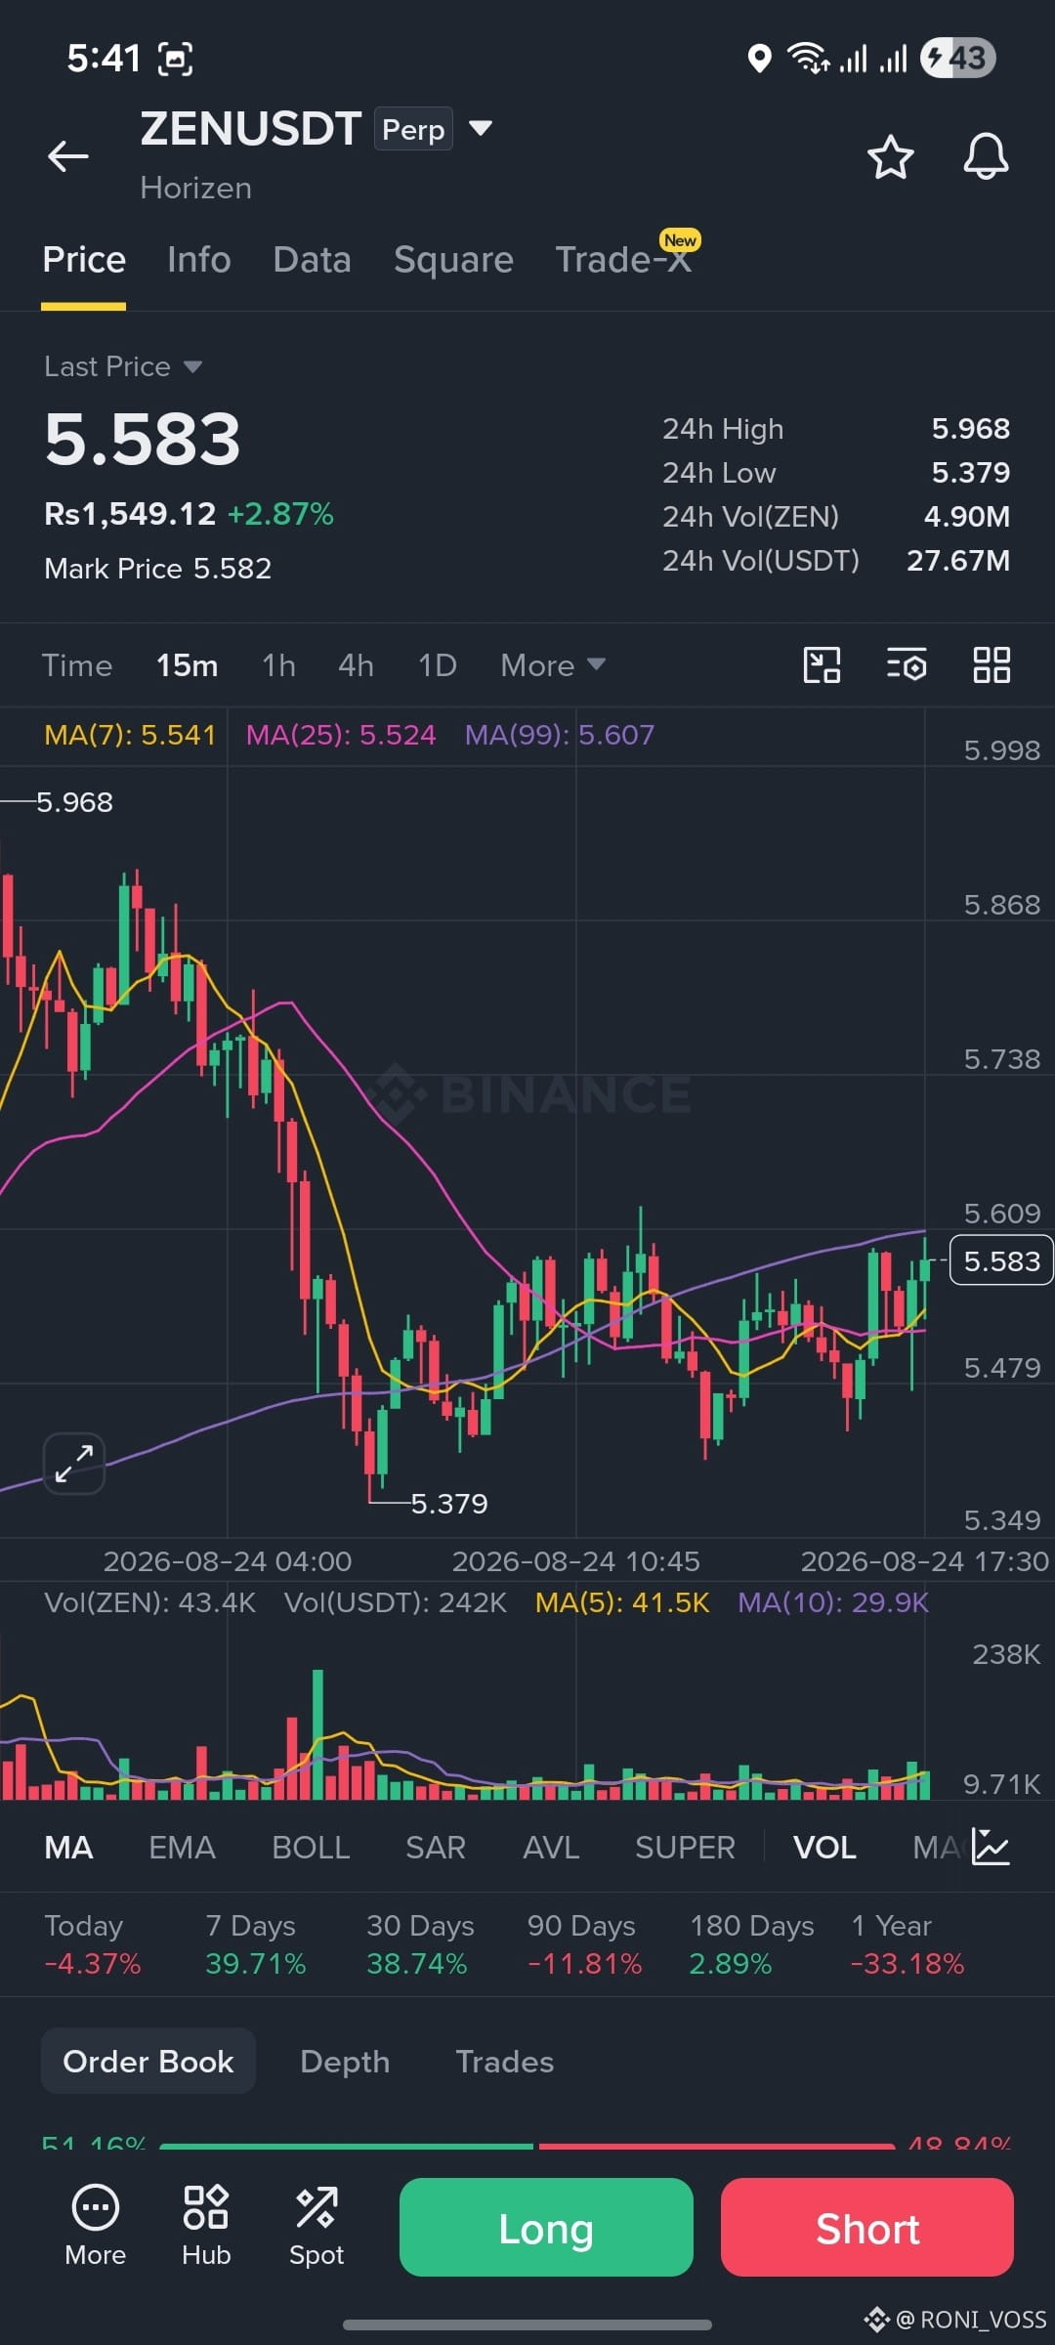The width and height of the screenshot is (1055, 2345).
Task: Open chart settings list icon
Action: 907,665
